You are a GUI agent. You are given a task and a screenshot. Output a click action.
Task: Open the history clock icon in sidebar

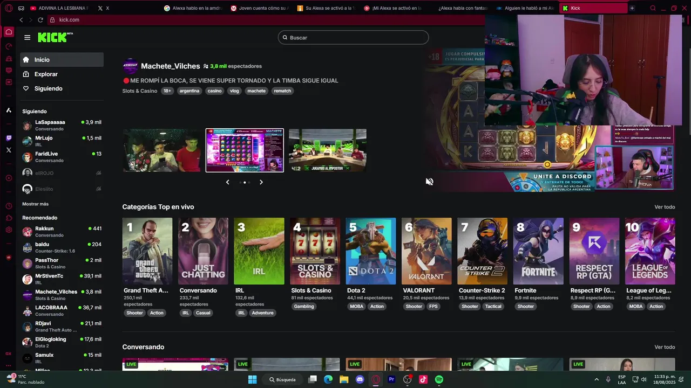pyautogui.click(x=9, y=206)
